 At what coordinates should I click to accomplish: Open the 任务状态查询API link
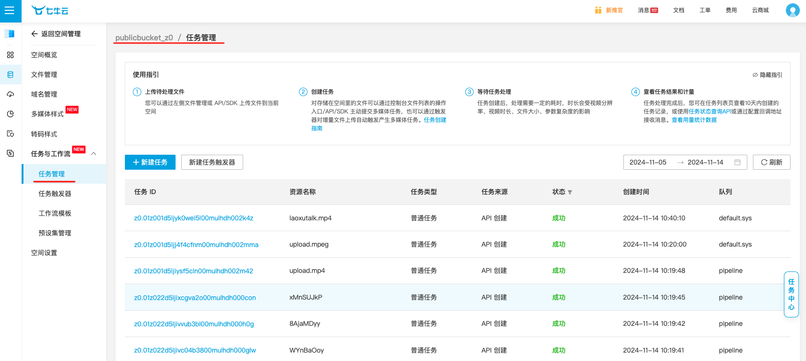click(710, 112)
